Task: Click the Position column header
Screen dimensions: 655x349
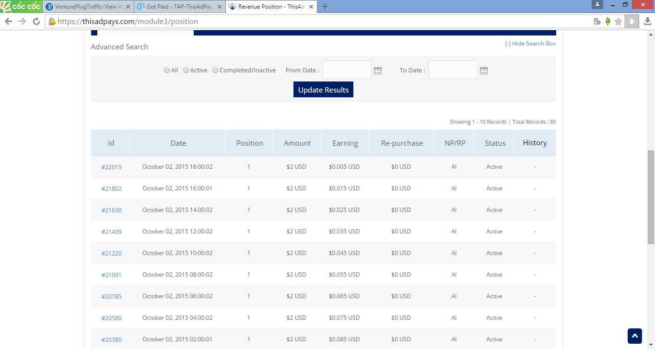Action: coord(249,143)
